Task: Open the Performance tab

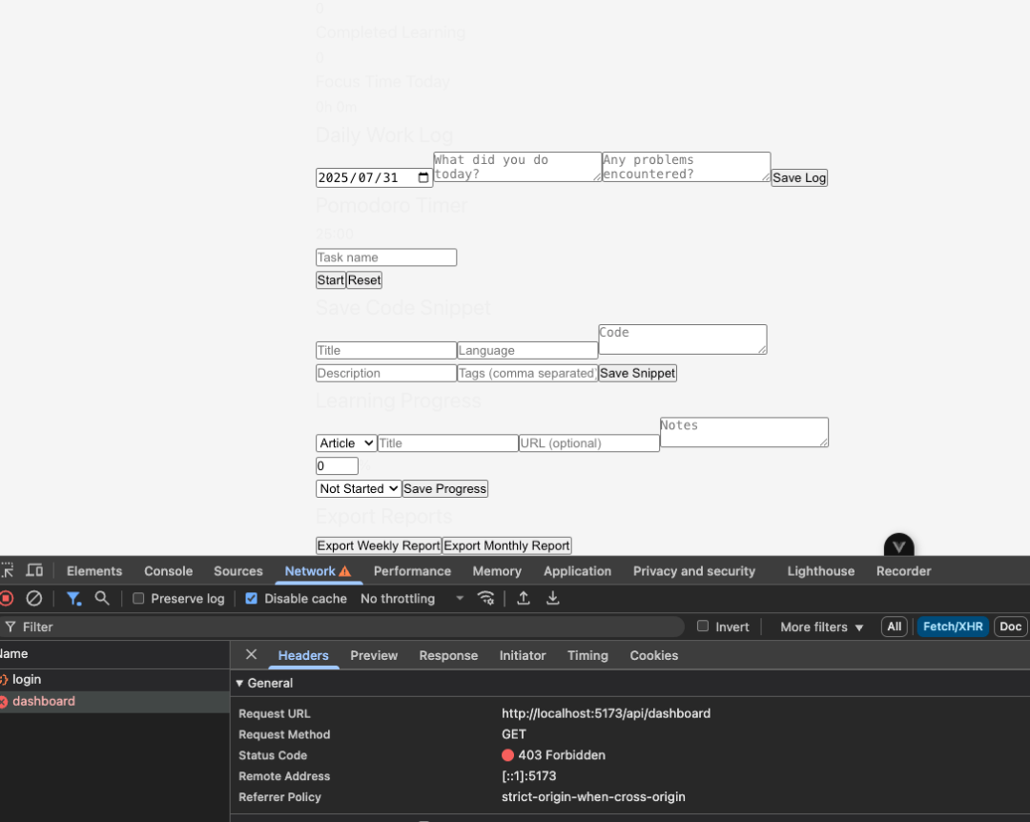Action: point(413,571)
